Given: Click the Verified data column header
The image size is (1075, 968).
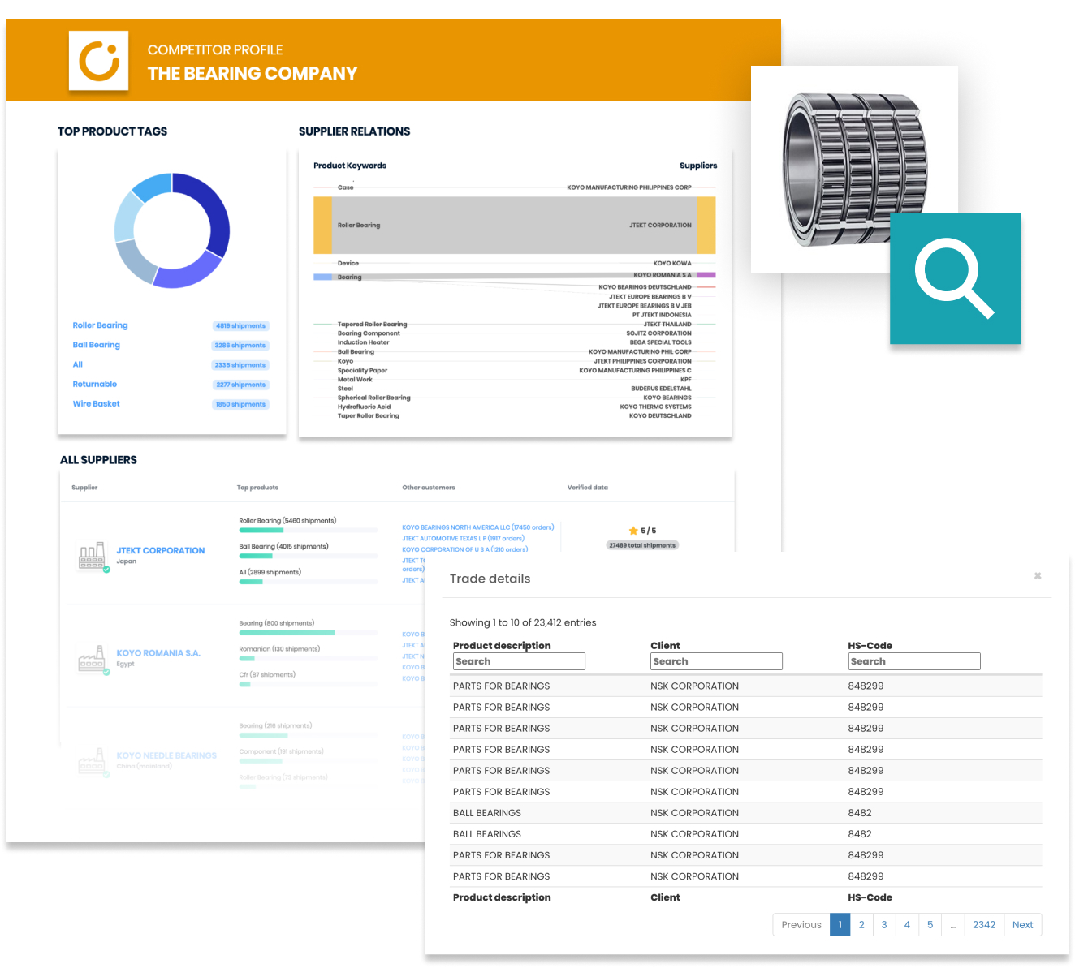Looking at the screenshot, I should coord(588,488).
